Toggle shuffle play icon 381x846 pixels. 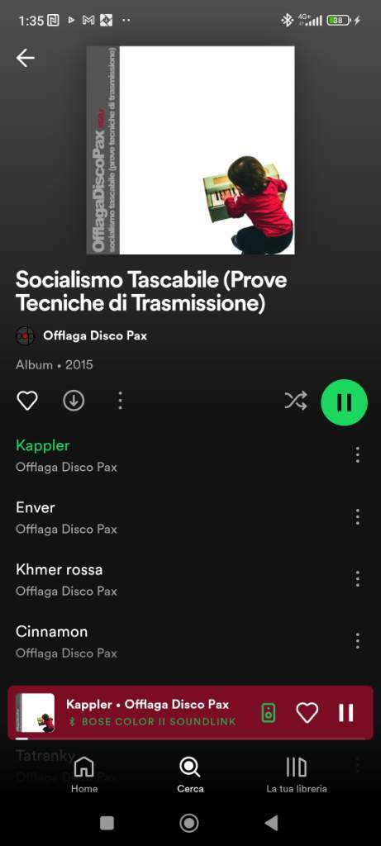[296, 401]
